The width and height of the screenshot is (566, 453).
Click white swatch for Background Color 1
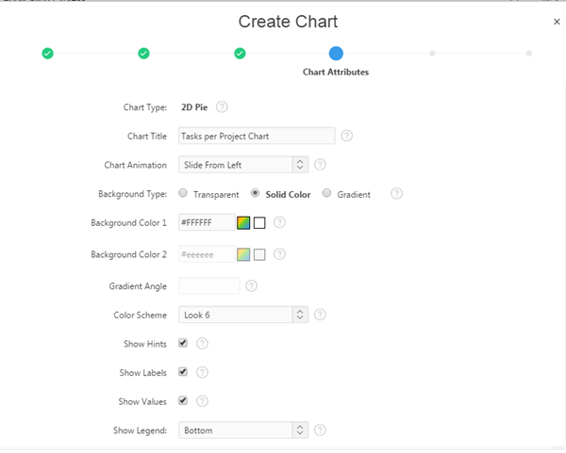[x=259, y=223]
